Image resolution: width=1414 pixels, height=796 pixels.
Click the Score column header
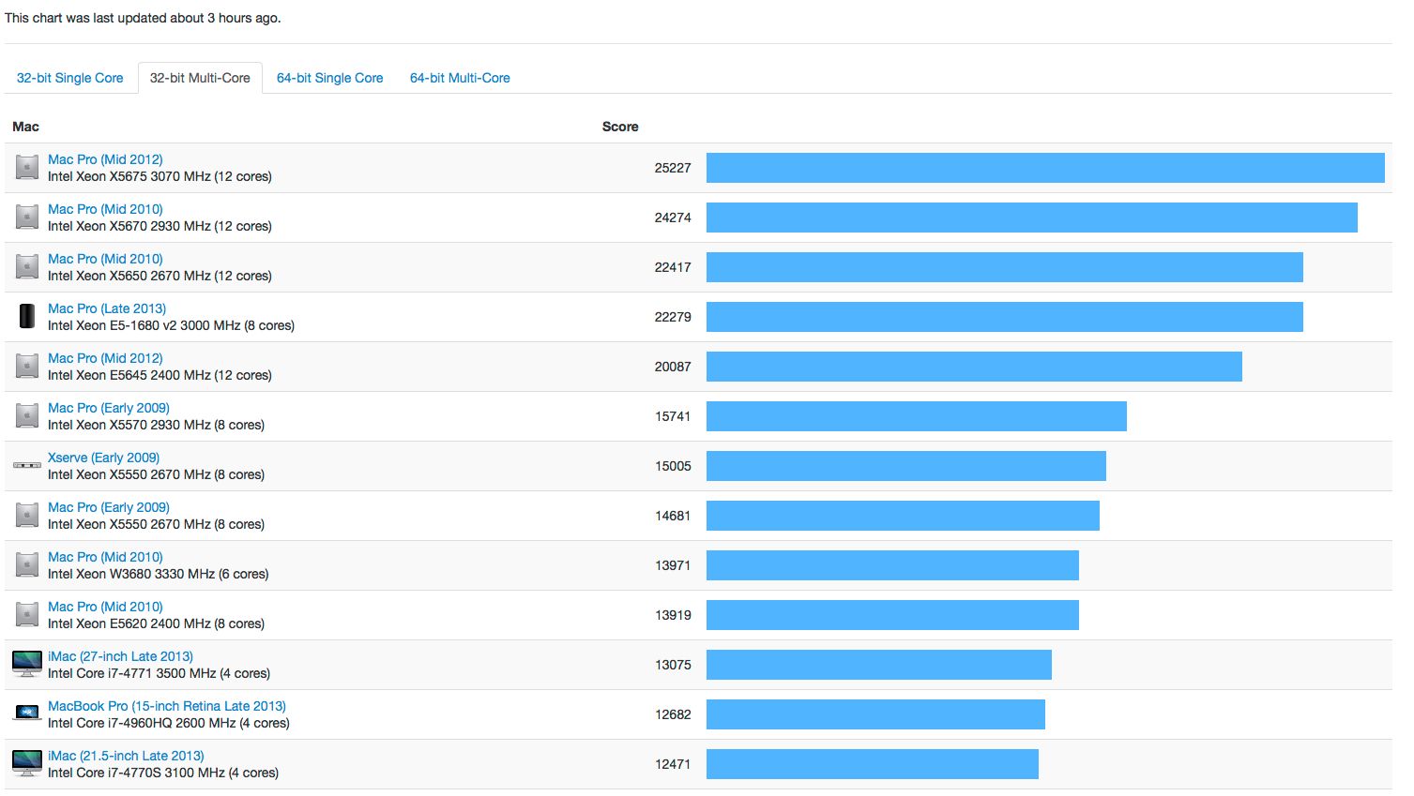coord(620,127)
